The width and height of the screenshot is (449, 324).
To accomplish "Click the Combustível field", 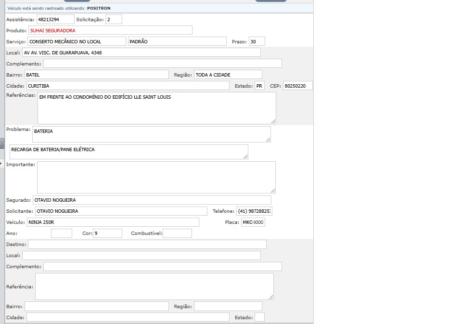I will (177, 233).
